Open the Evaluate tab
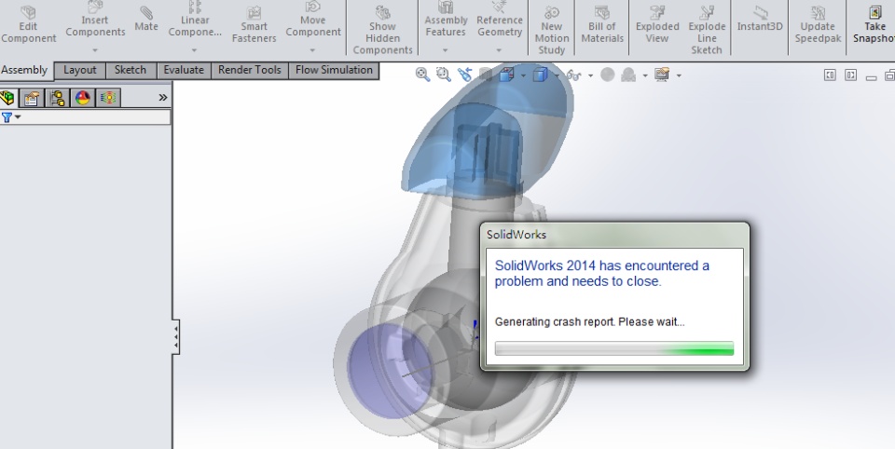 (x=184, y=70)
